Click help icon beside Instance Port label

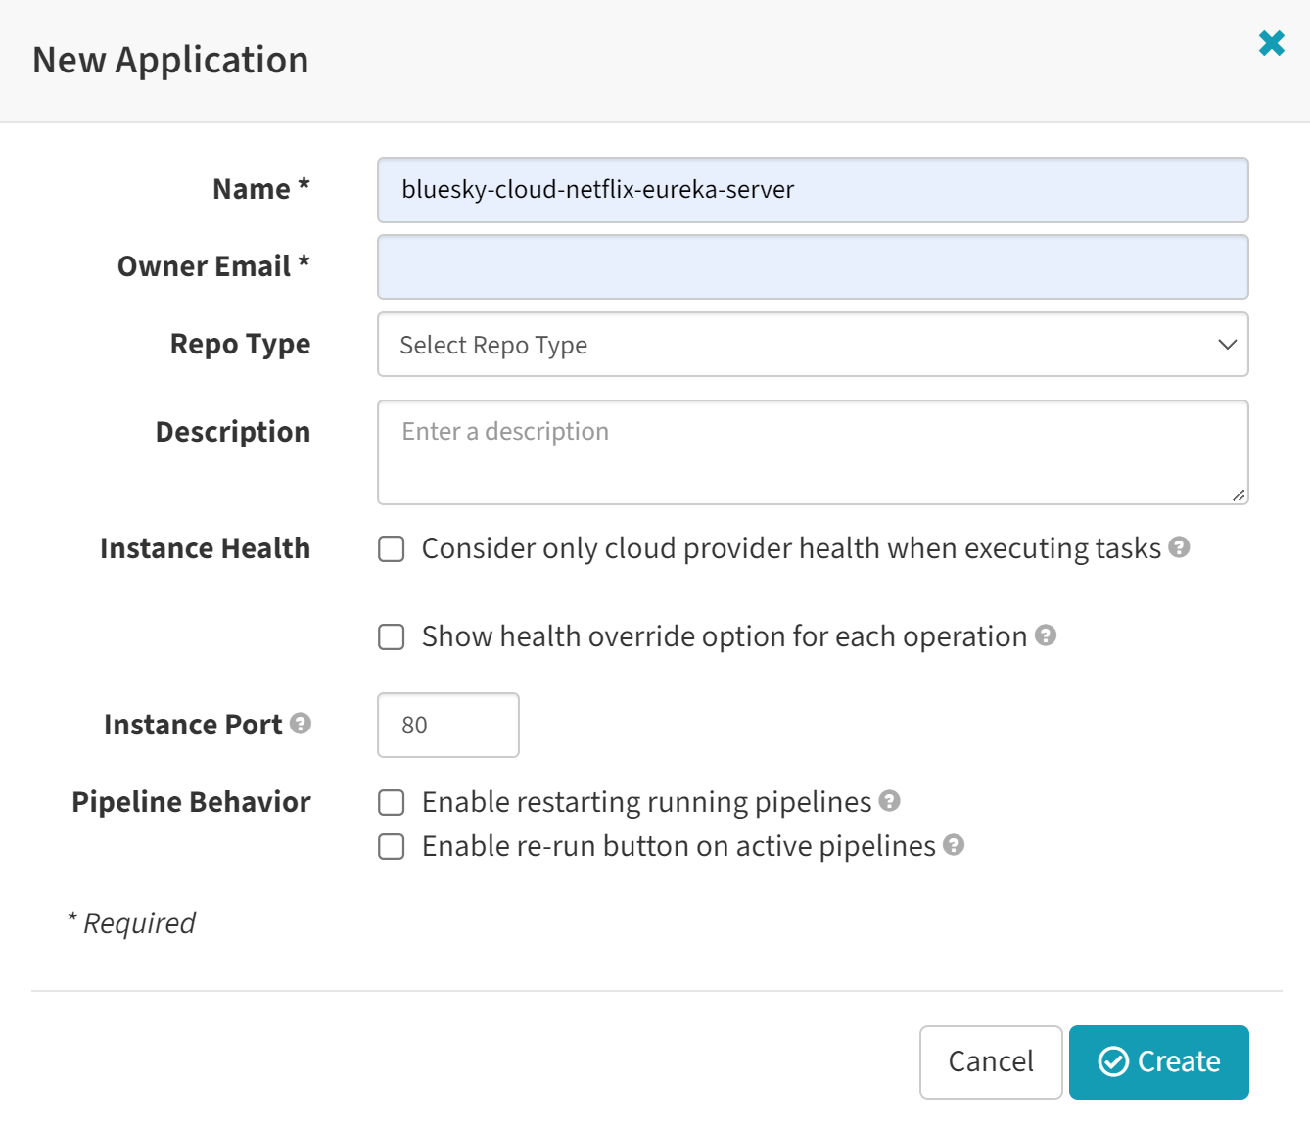[302, 724]
